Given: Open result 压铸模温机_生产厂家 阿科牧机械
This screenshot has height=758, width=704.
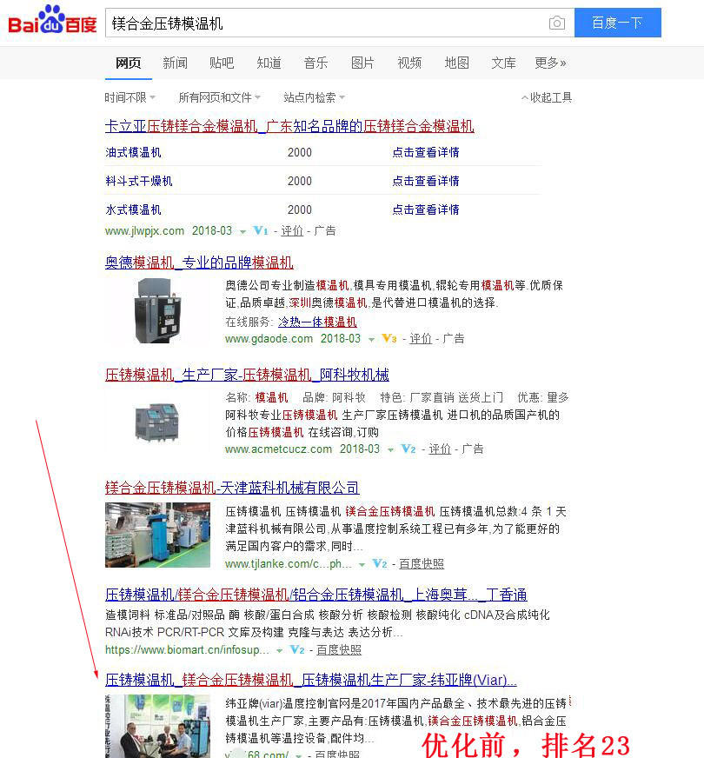Looking at the screenshot, I should [x=247, y=375].
